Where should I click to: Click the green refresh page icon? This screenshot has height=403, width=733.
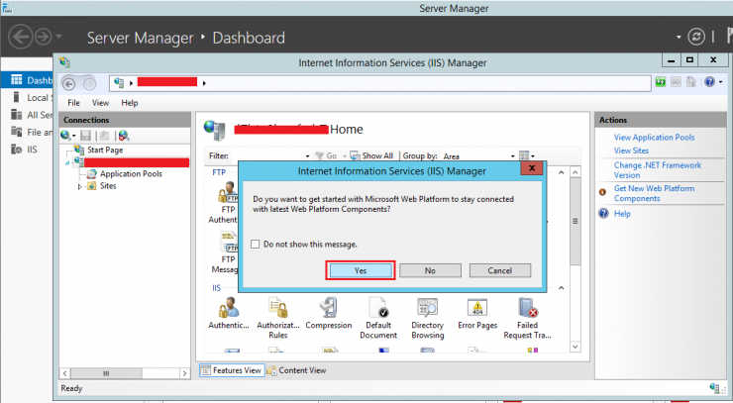[660, 82]
